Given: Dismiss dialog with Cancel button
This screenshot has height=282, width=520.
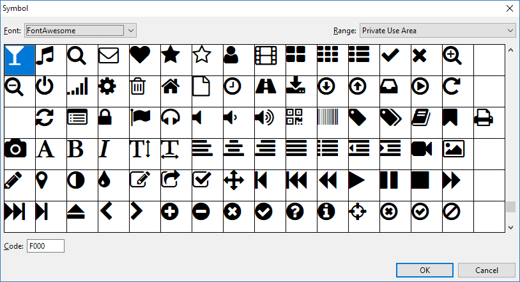Looking at the screenshot, I should click(x=487, y=270).
